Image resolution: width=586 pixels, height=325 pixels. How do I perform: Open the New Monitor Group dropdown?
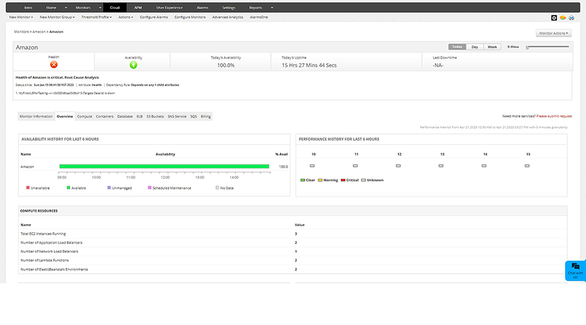[x=57, y=17]
